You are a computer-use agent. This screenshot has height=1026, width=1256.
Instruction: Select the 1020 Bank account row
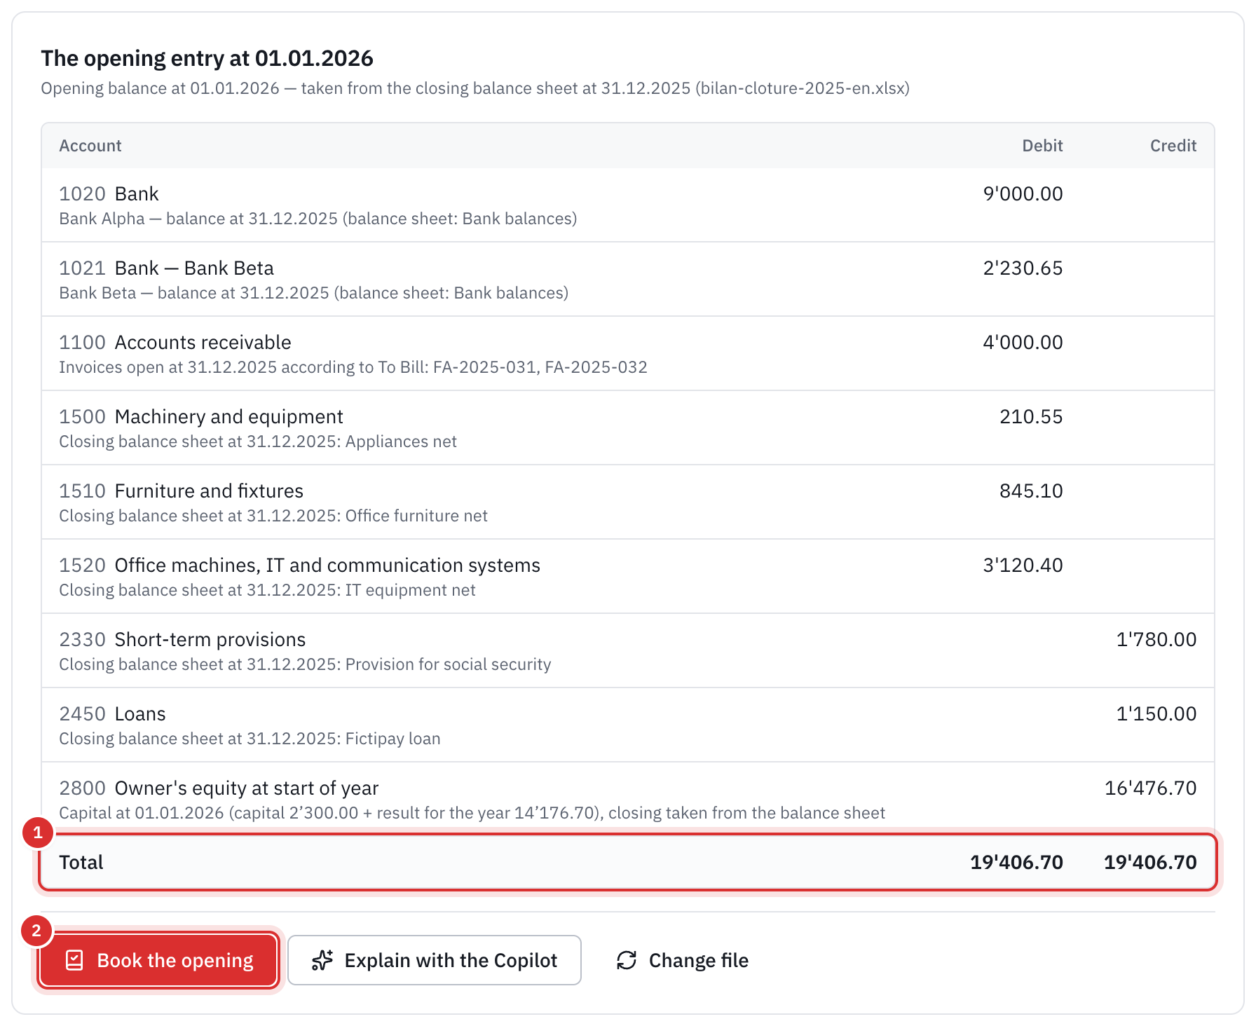point(628,205)
